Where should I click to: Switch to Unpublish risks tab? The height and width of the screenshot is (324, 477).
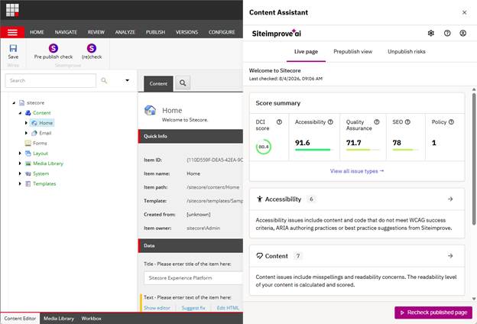(407, 52)
